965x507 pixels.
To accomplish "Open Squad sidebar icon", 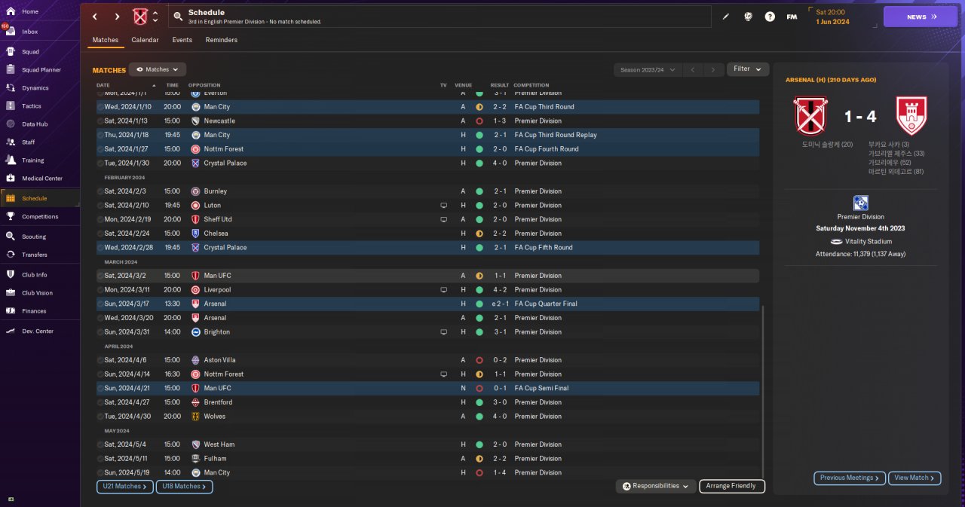I will (x=11, y=51).
